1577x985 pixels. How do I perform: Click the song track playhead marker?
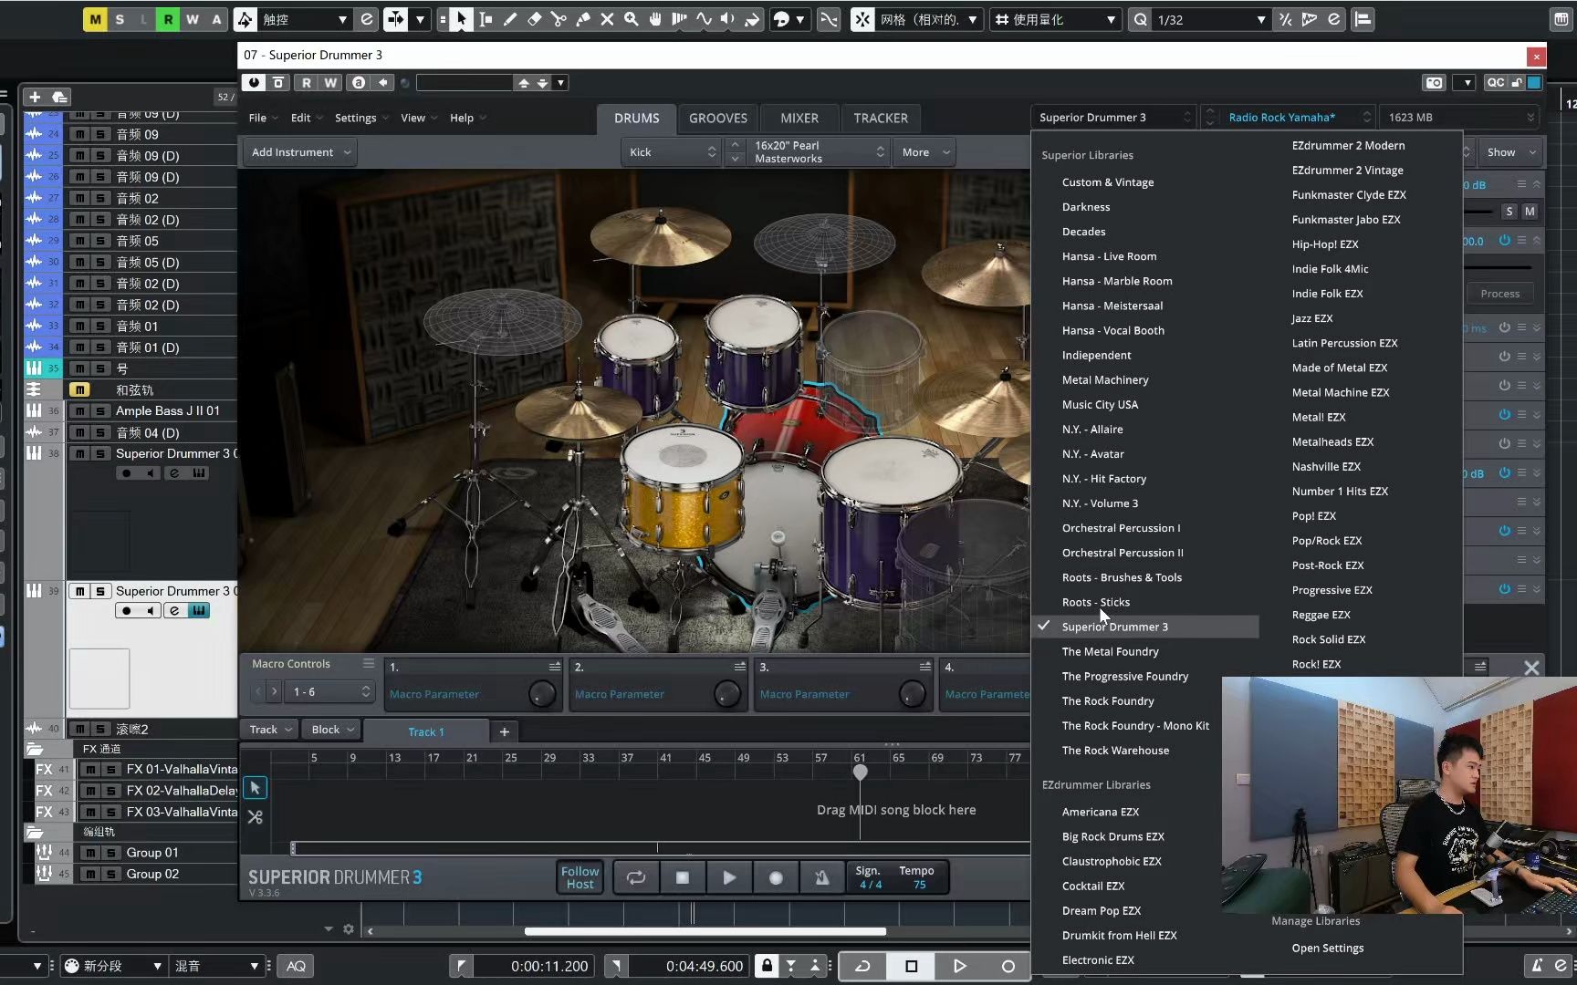[860, 772]
